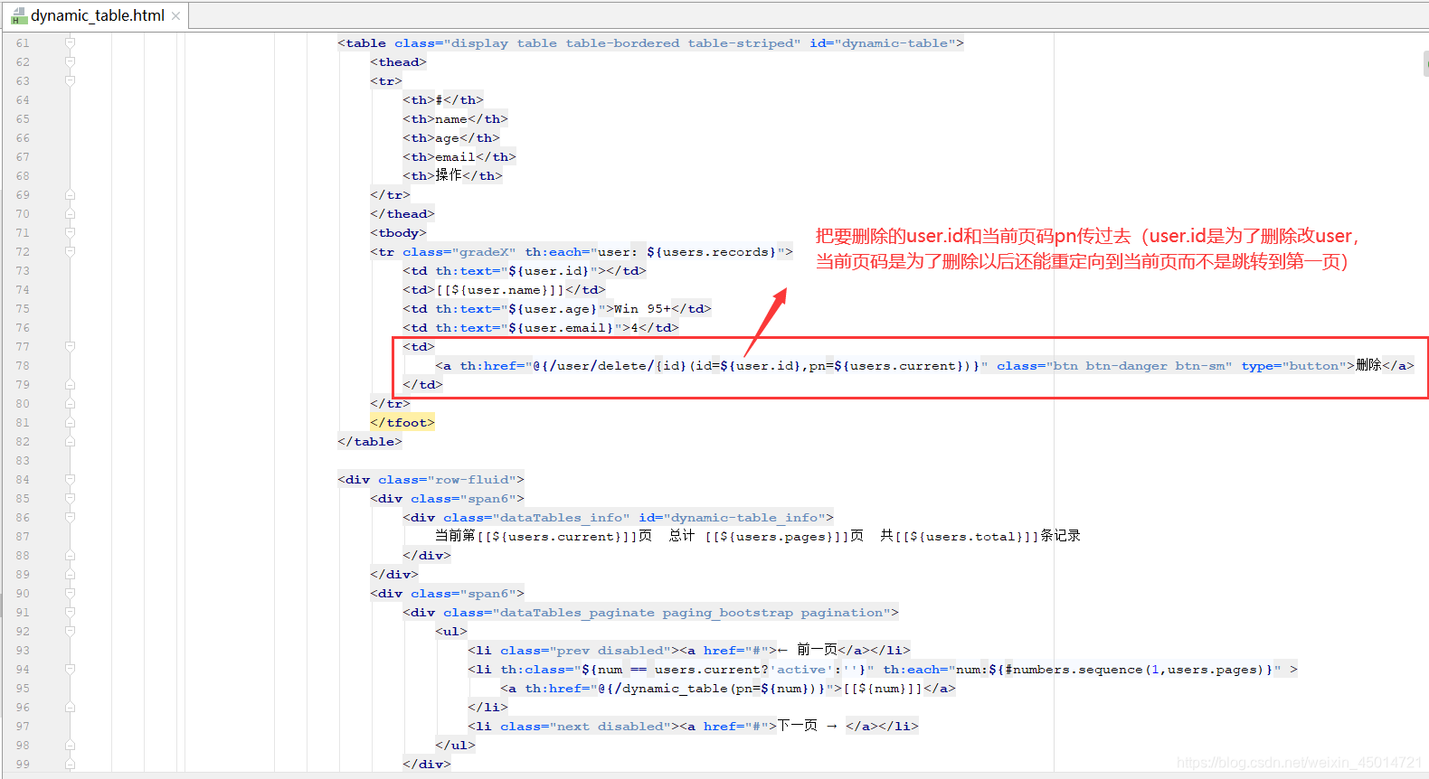Close the dynamic_table.html tab
This screenshot has width=1429, height=779.
(x=175, y=15)
